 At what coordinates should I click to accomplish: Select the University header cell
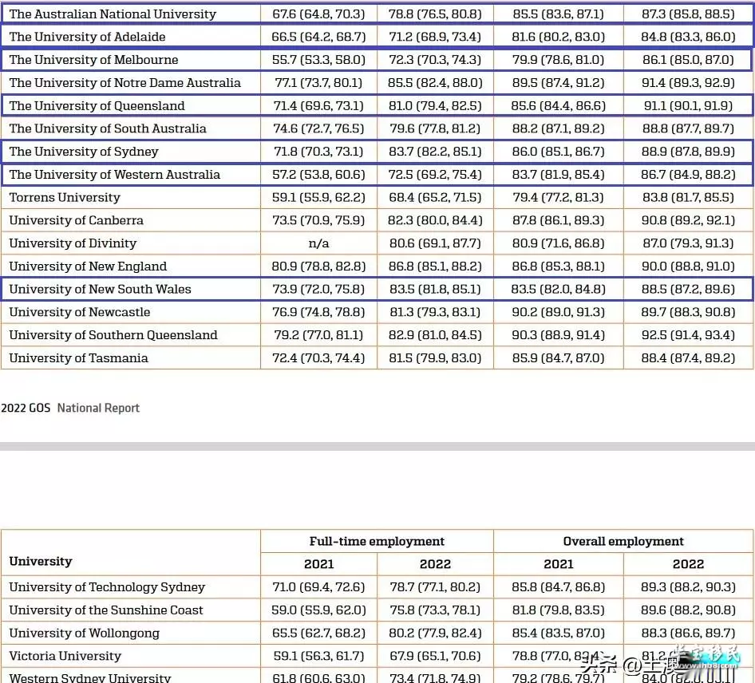coord(41,561)
